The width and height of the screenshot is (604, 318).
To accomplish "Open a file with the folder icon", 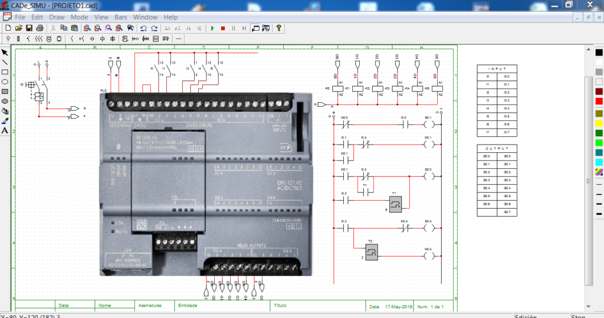I will pyautogui.click(x=18, y=28).
